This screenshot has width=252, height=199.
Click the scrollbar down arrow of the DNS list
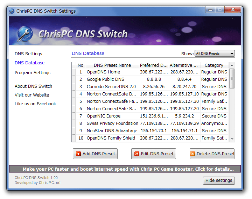tap(232, 139)
